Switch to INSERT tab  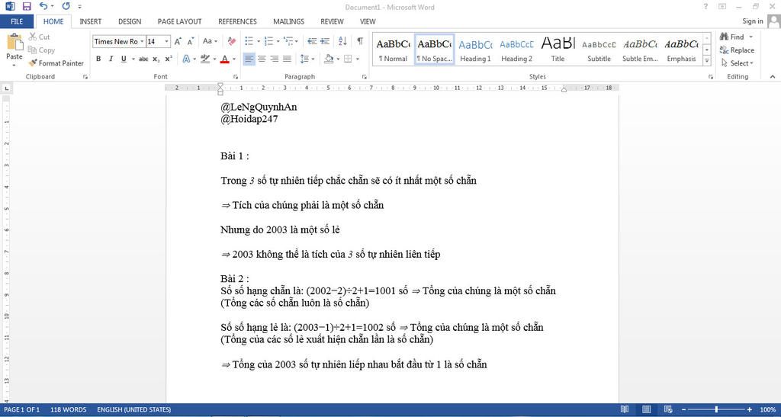click(x=90, y=21)
